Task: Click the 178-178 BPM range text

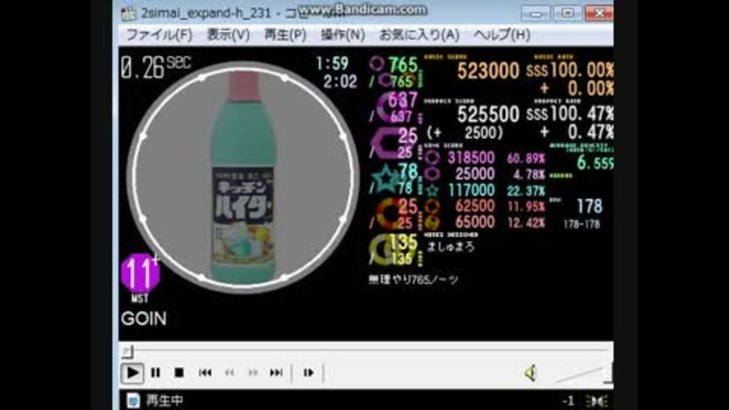Action: click(x=582, y=224)
